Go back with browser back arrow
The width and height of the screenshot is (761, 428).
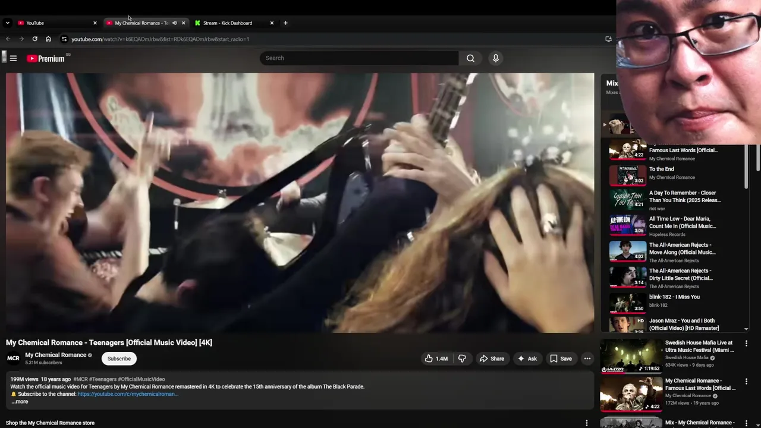[8, 39]
